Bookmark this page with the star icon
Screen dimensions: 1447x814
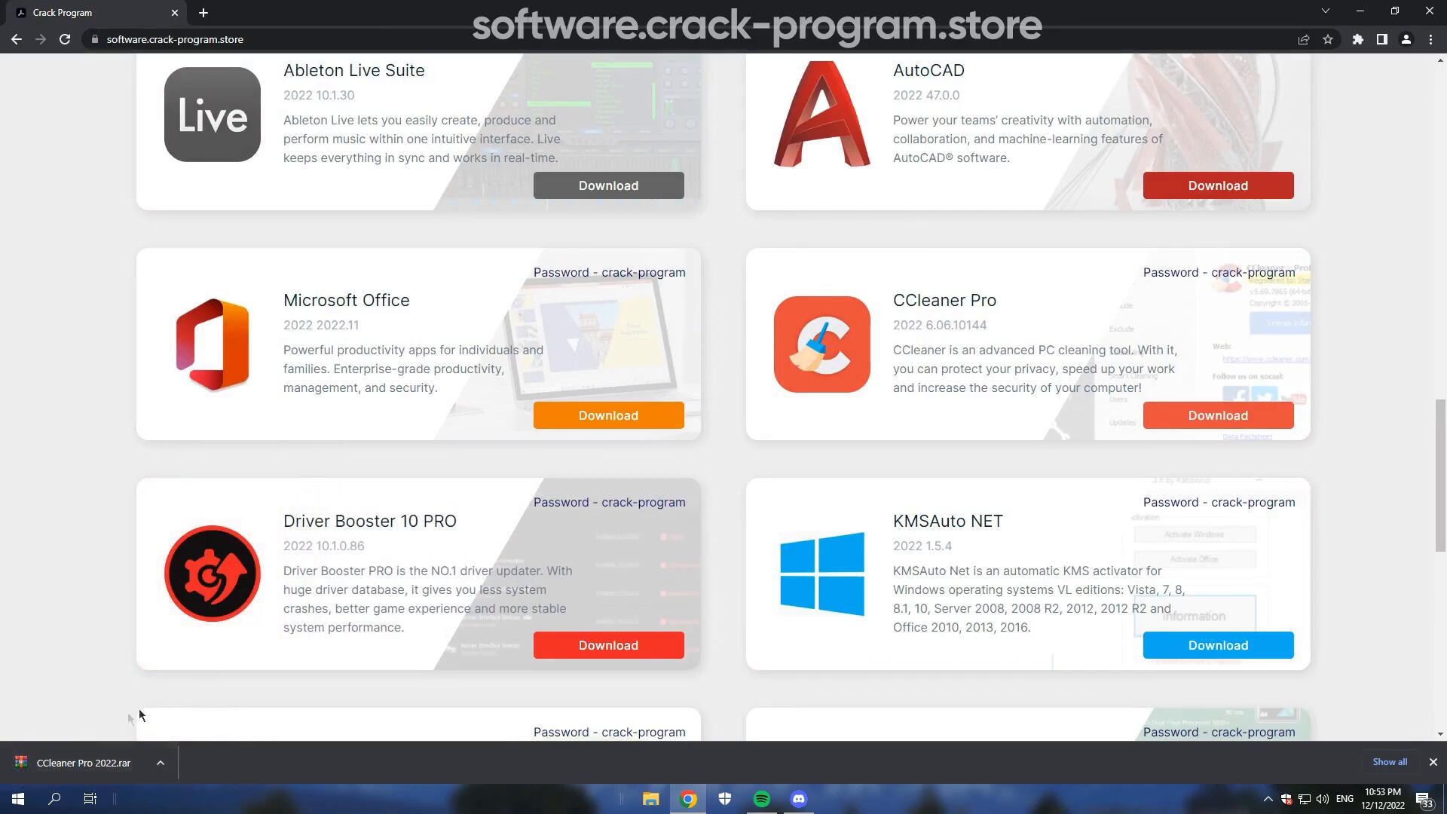[x=1328, y=39]
